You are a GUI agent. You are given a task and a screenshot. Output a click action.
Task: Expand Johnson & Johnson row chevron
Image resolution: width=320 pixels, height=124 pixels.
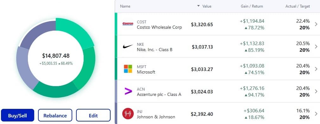(x=316, y=114)
